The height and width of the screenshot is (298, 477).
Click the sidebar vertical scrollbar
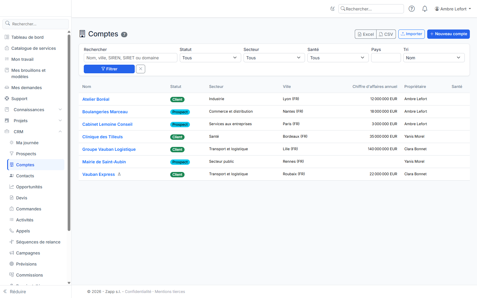[x=69, y=133]
